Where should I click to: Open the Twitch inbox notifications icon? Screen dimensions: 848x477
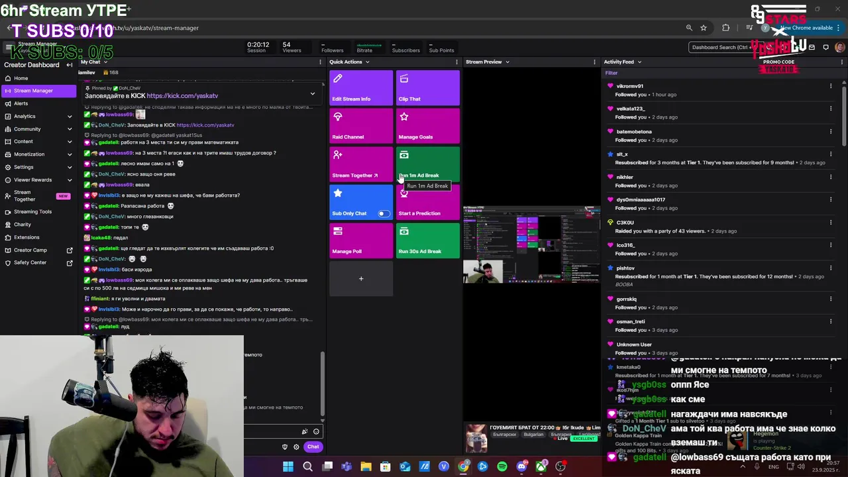(x=812, y=47)
